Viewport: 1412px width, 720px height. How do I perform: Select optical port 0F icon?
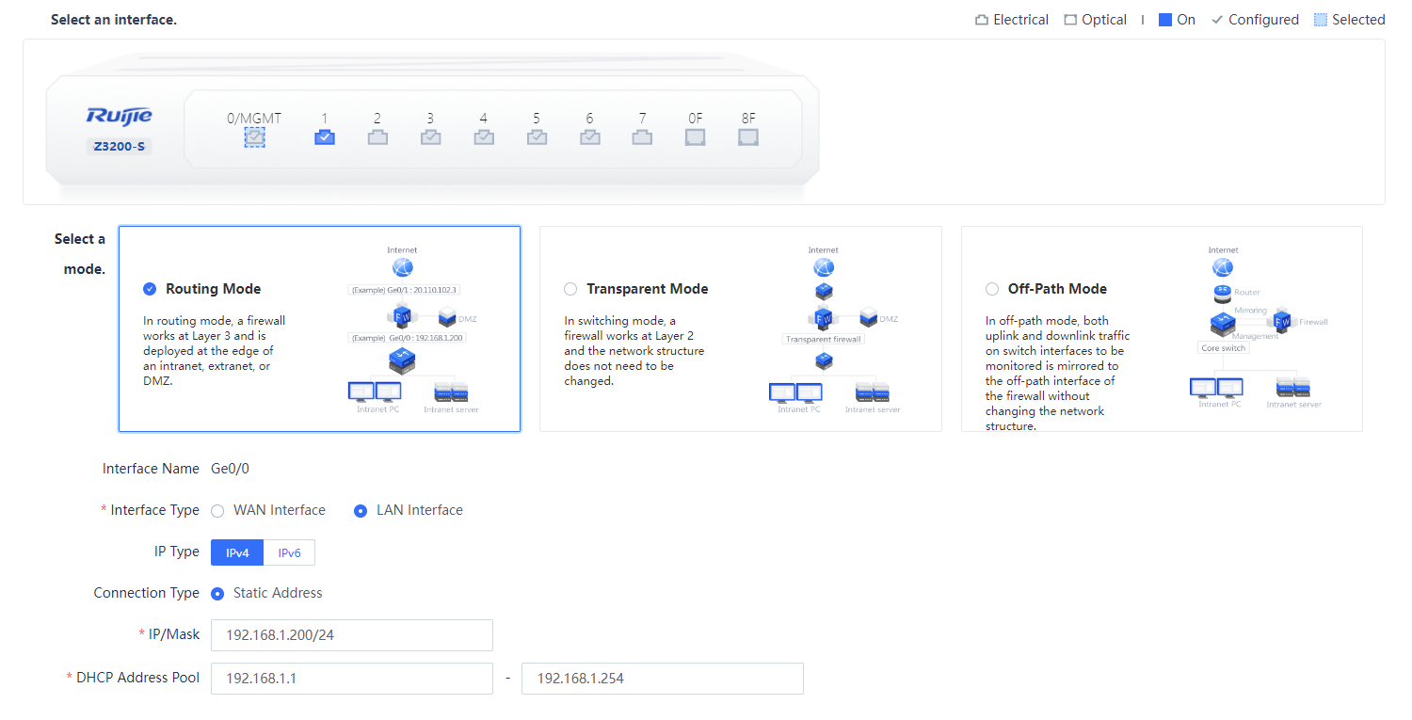695,137
